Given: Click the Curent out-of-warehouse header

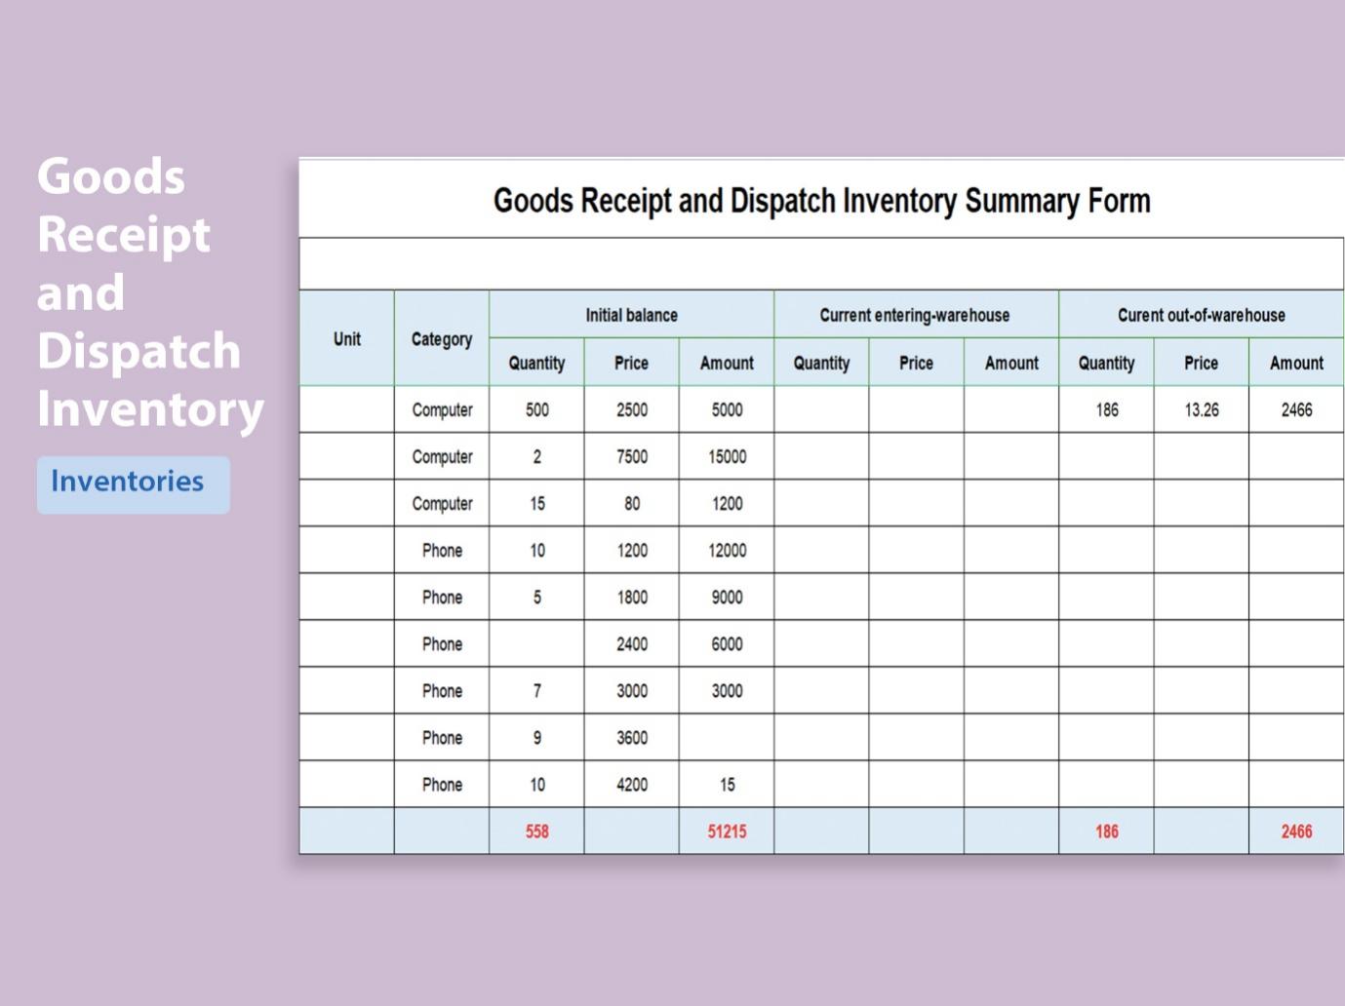Looking at the screenshot, I should tap(1201, 314).
